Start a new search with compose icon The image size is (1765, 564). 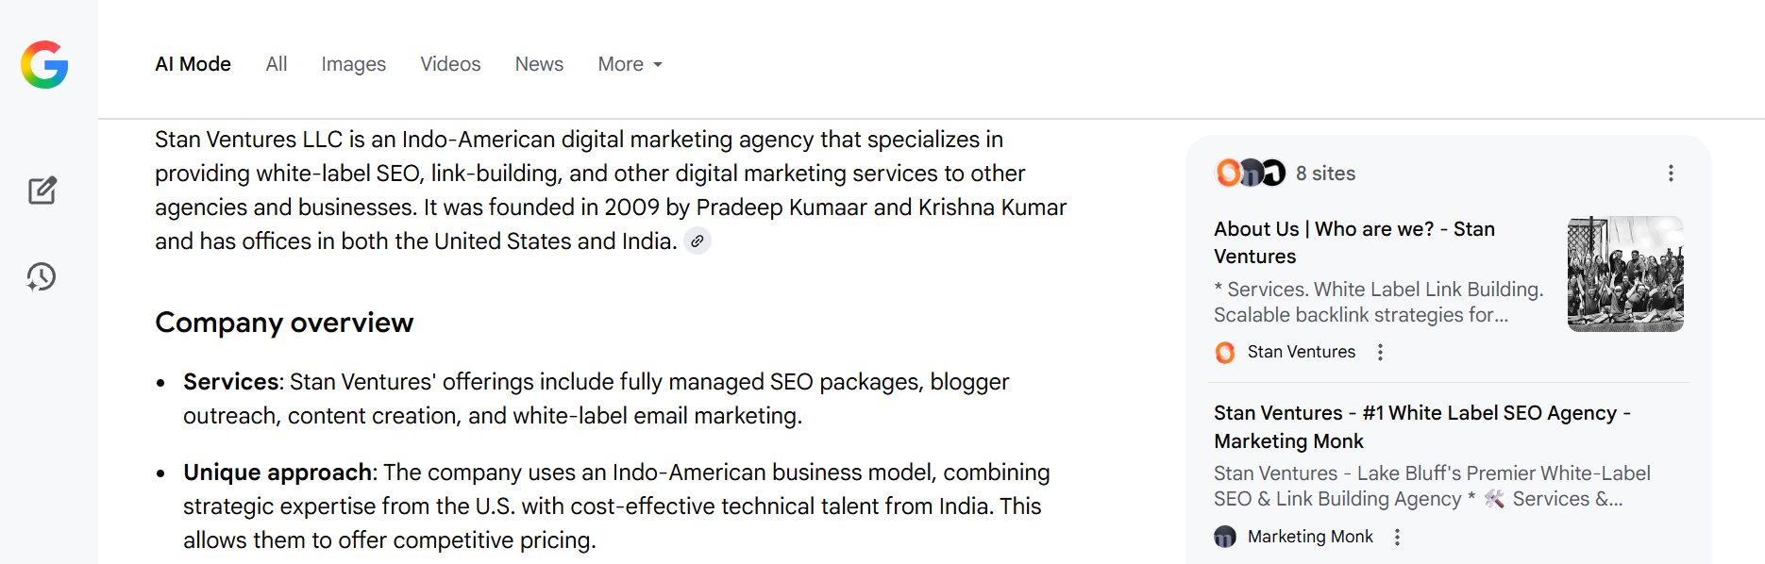(42, 191)
